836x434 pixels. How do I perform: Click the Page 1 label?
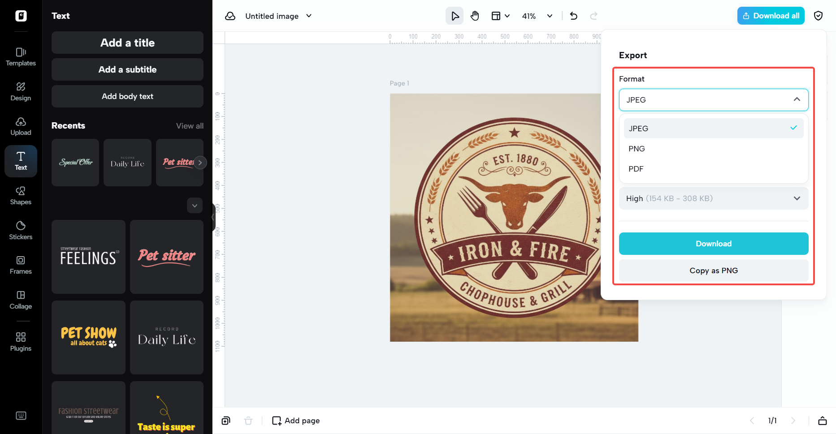[x=399, y=83]
